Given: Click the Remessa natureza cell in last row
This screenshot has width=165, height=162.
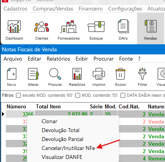Looking at the screenshot, I should click(156, 159).
